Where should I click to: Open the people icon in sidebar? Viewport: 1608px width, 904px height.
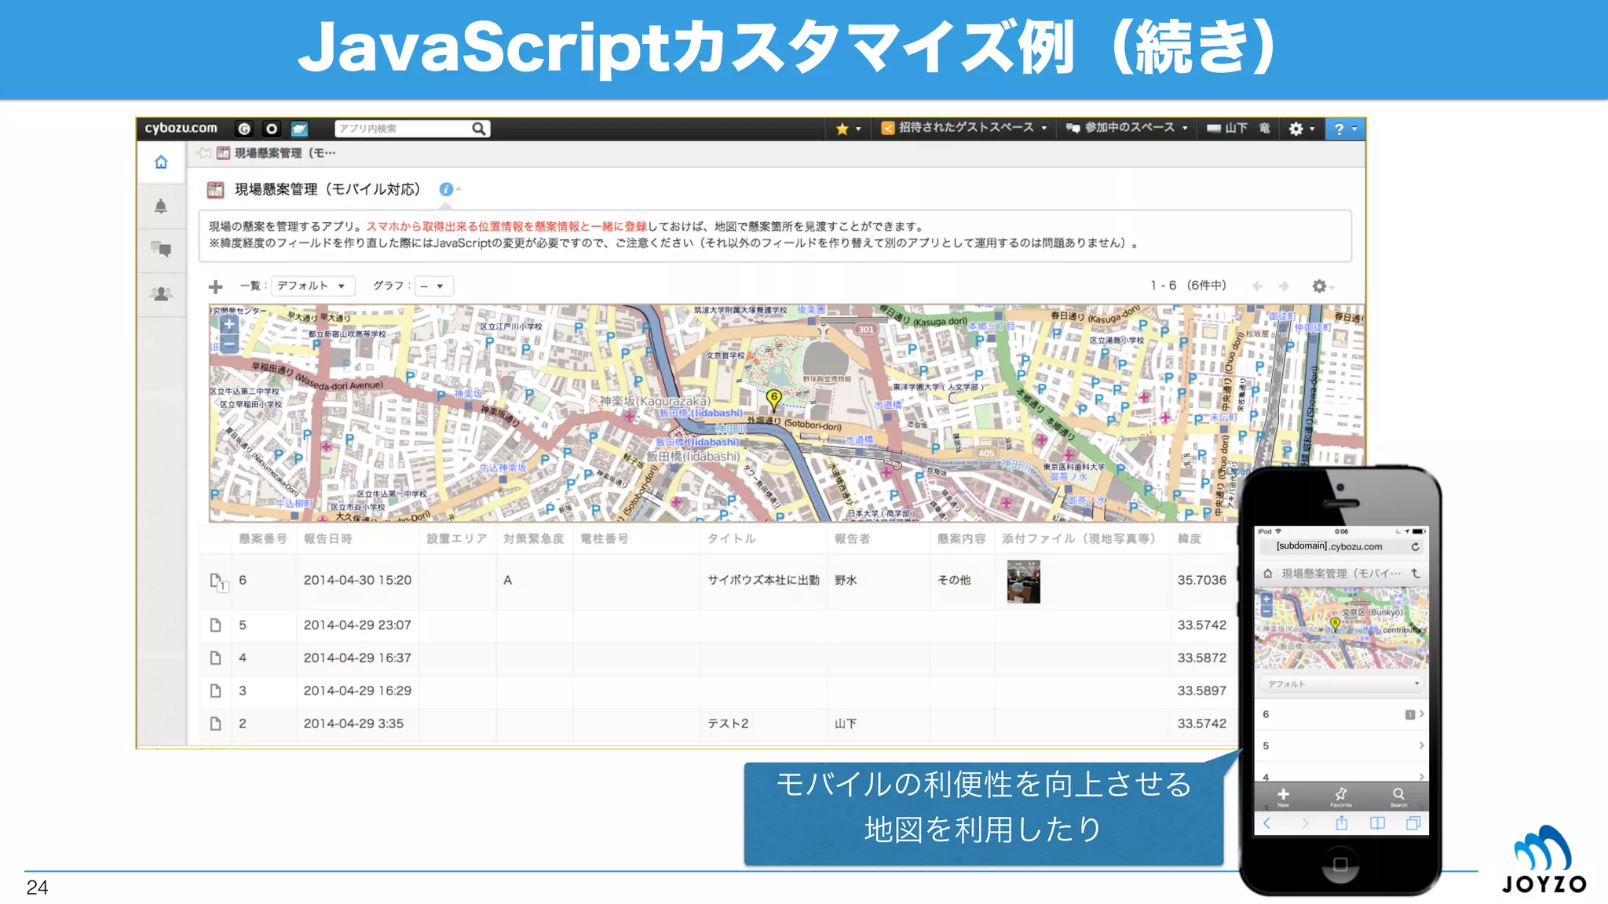pyautogui.click(x=161, y=293)
